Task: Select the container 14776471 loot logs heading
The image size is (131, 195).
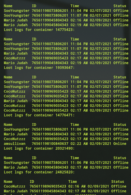Action: (x=39, y=115)
